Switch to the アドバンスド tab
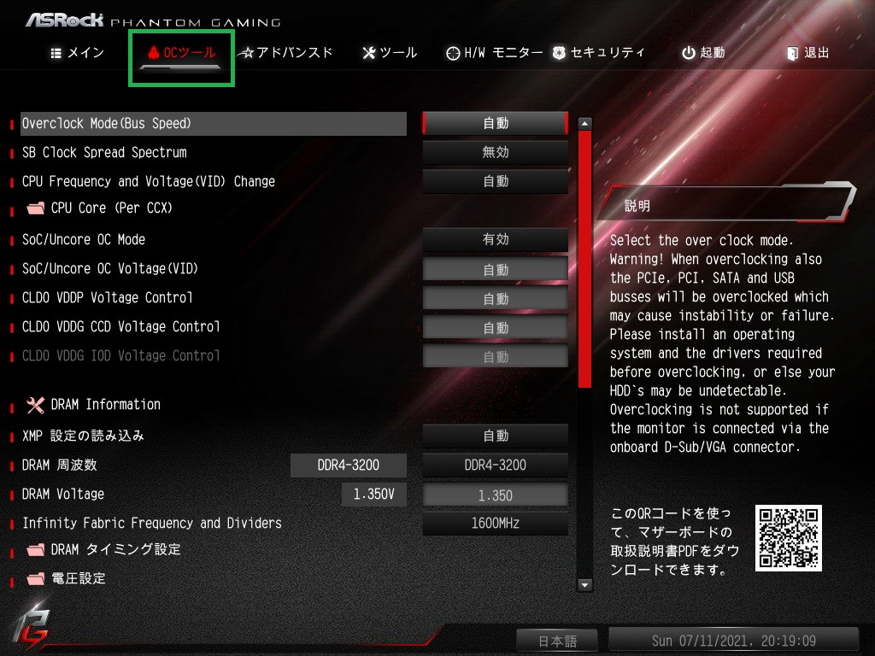The image size is (875, 656). pos(285,53)
